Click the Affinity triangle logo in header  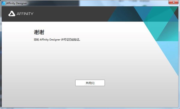point(12,14)
